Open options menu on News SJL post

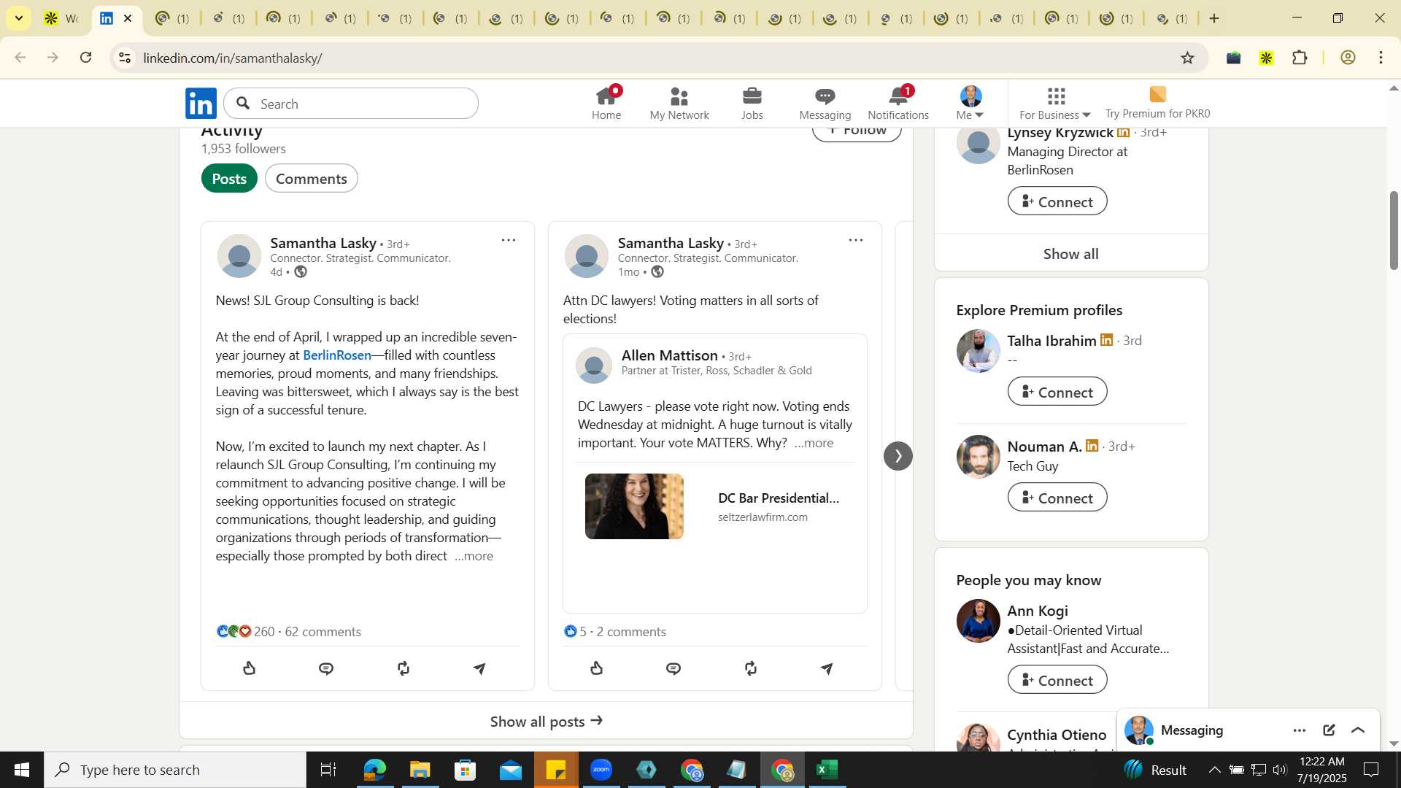click(509, 240)
